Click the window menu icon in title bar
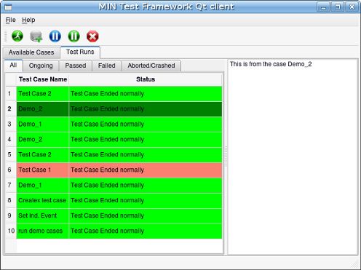This screenshot has width=361, height=270. [x=8, y=7]
